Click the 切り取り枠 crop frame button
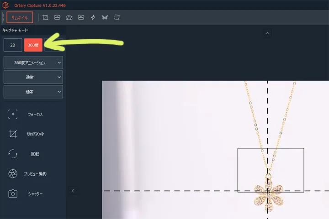The height and width of the screenshot is (219, 329). click(x=35, y=134)
